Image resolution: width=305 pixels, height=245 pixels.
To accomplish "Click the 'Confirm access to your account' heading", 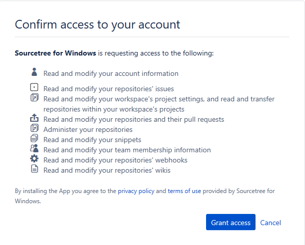I will [x=97, y=24].
